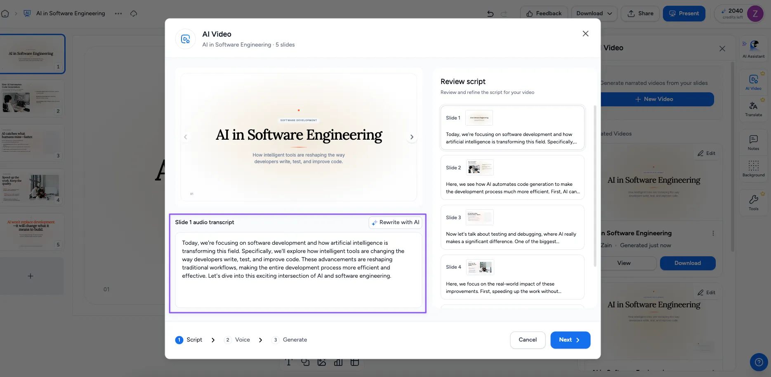Click the chevron after Voice step
771x377 pixels.
point(260,340)
